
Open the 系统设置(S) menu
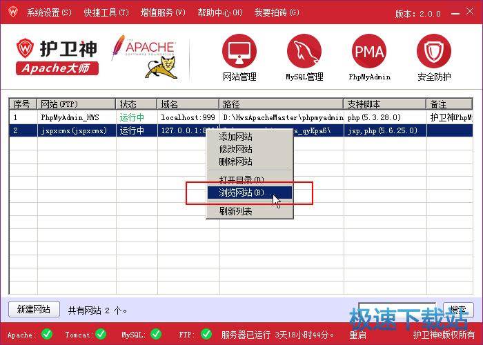[49, 12]
